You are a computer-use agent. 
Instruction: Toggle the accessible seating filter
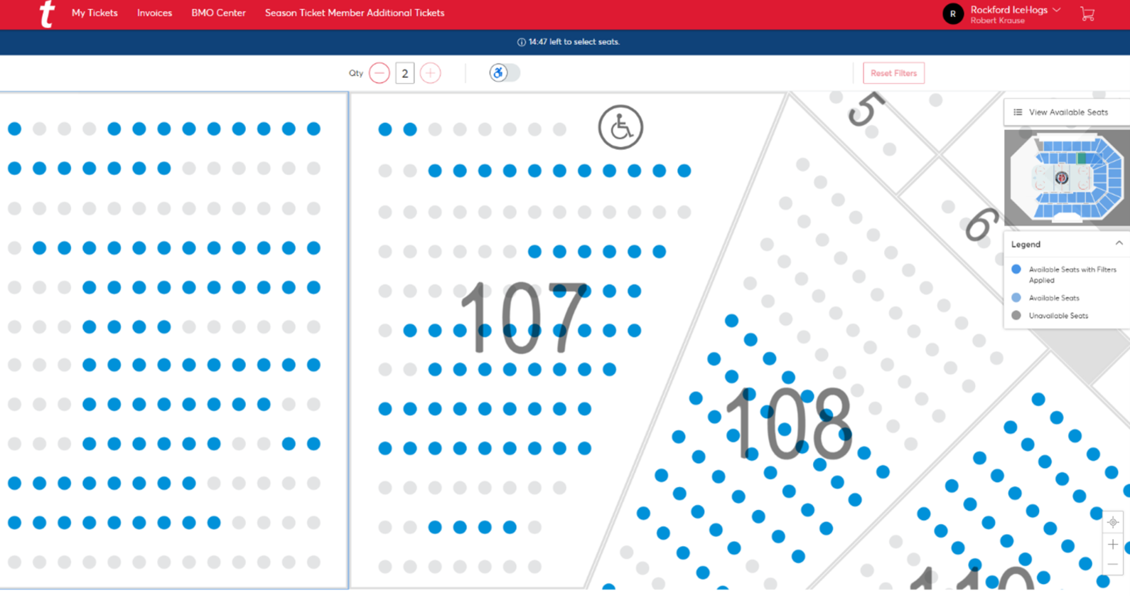[x=504, y=73]
